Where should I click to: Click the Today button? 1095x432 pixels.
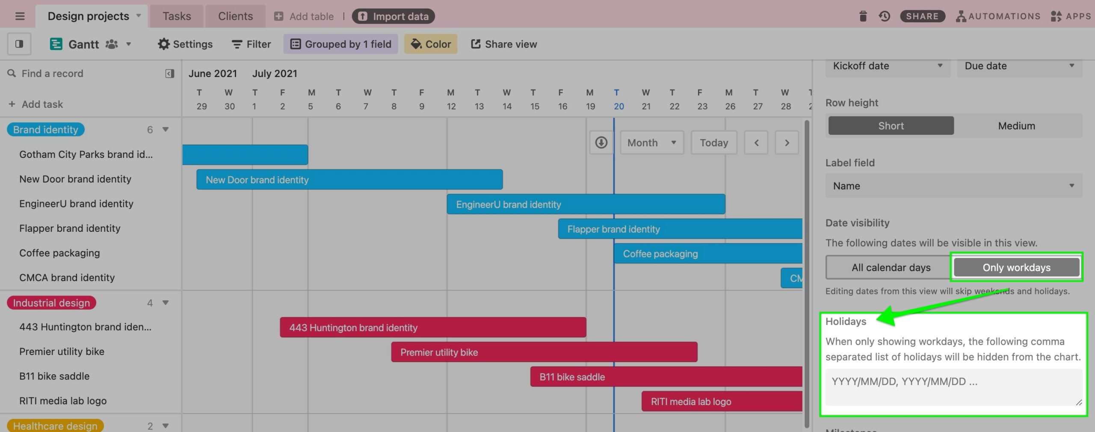(x=713, y=142)
